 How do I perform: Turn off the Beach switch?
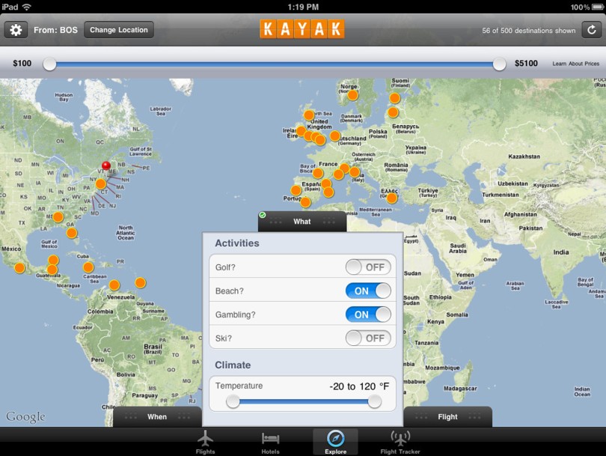[368, 291]
